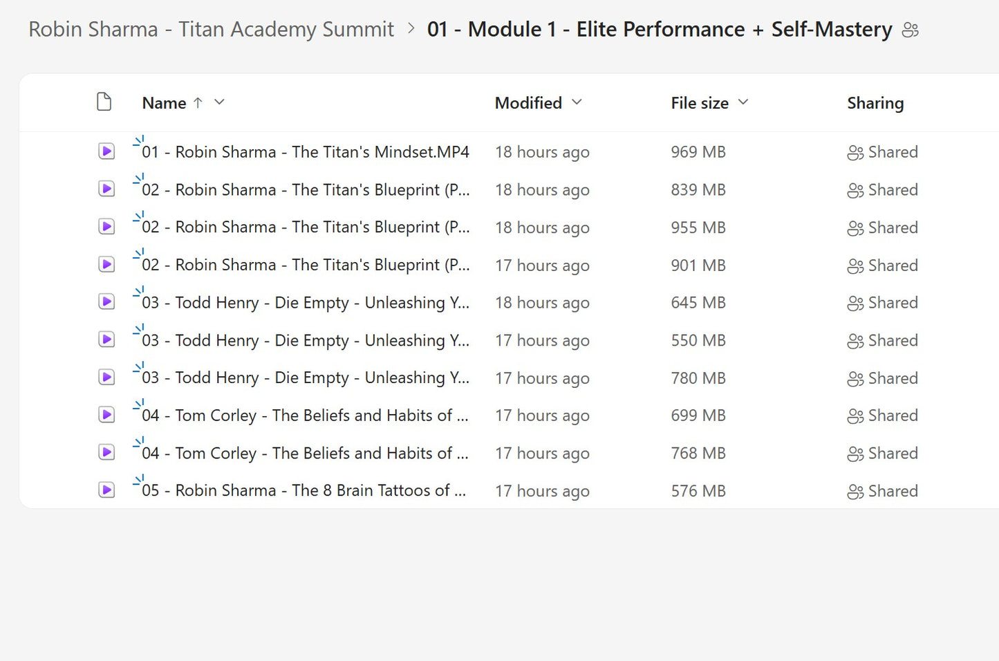Toggle the ascending sort arrow next to Name

(x=198, y=102)
